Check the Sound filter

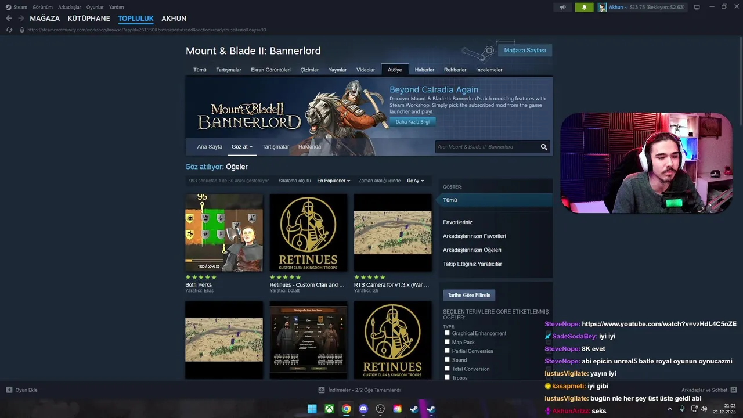(x=447, y=359)
